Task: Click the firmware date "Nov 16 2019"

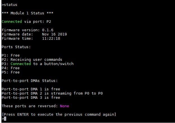Action: point(52,34)
